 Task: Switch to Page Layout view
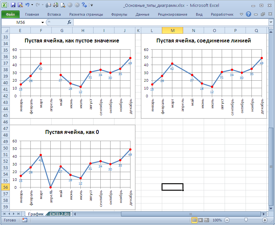tap(201, 220)
